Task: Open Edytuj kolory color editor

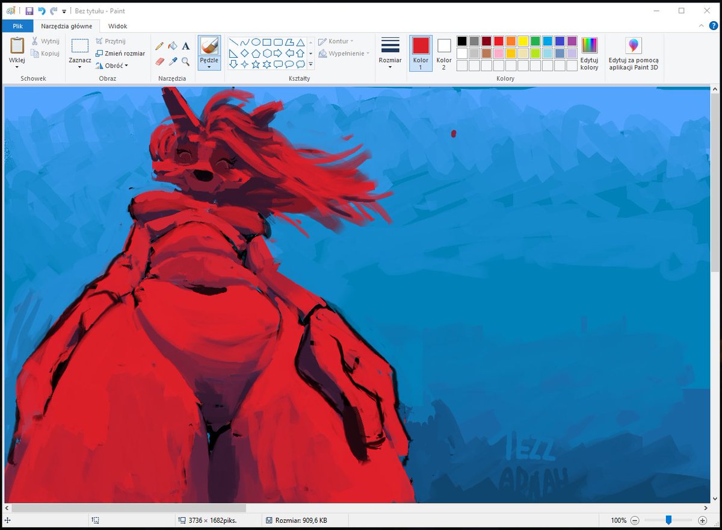Action: pyautogui.click(x=589, y=54)
